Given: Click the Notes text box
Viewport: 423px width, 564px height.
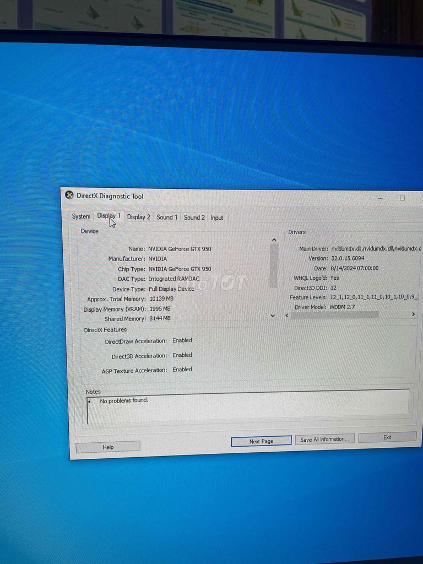Looking at the screenshot, I should tap(248, 406).
